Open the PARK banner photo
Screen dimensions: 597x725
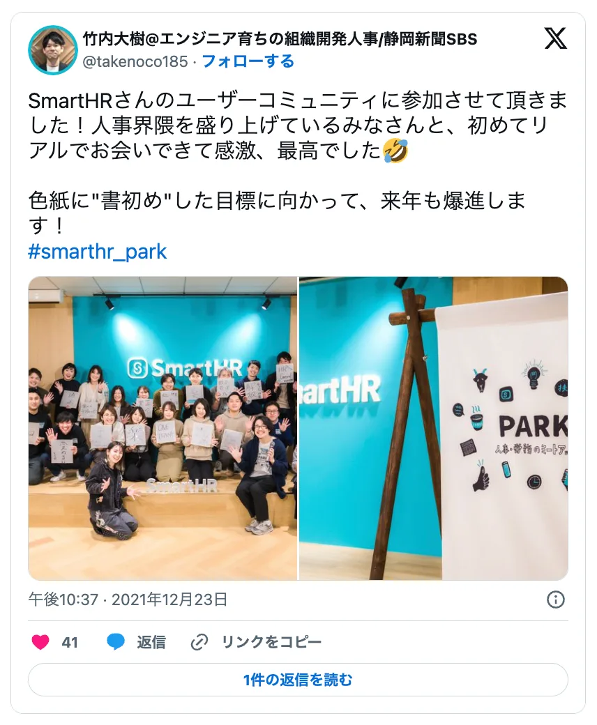(x=434, y=428)
